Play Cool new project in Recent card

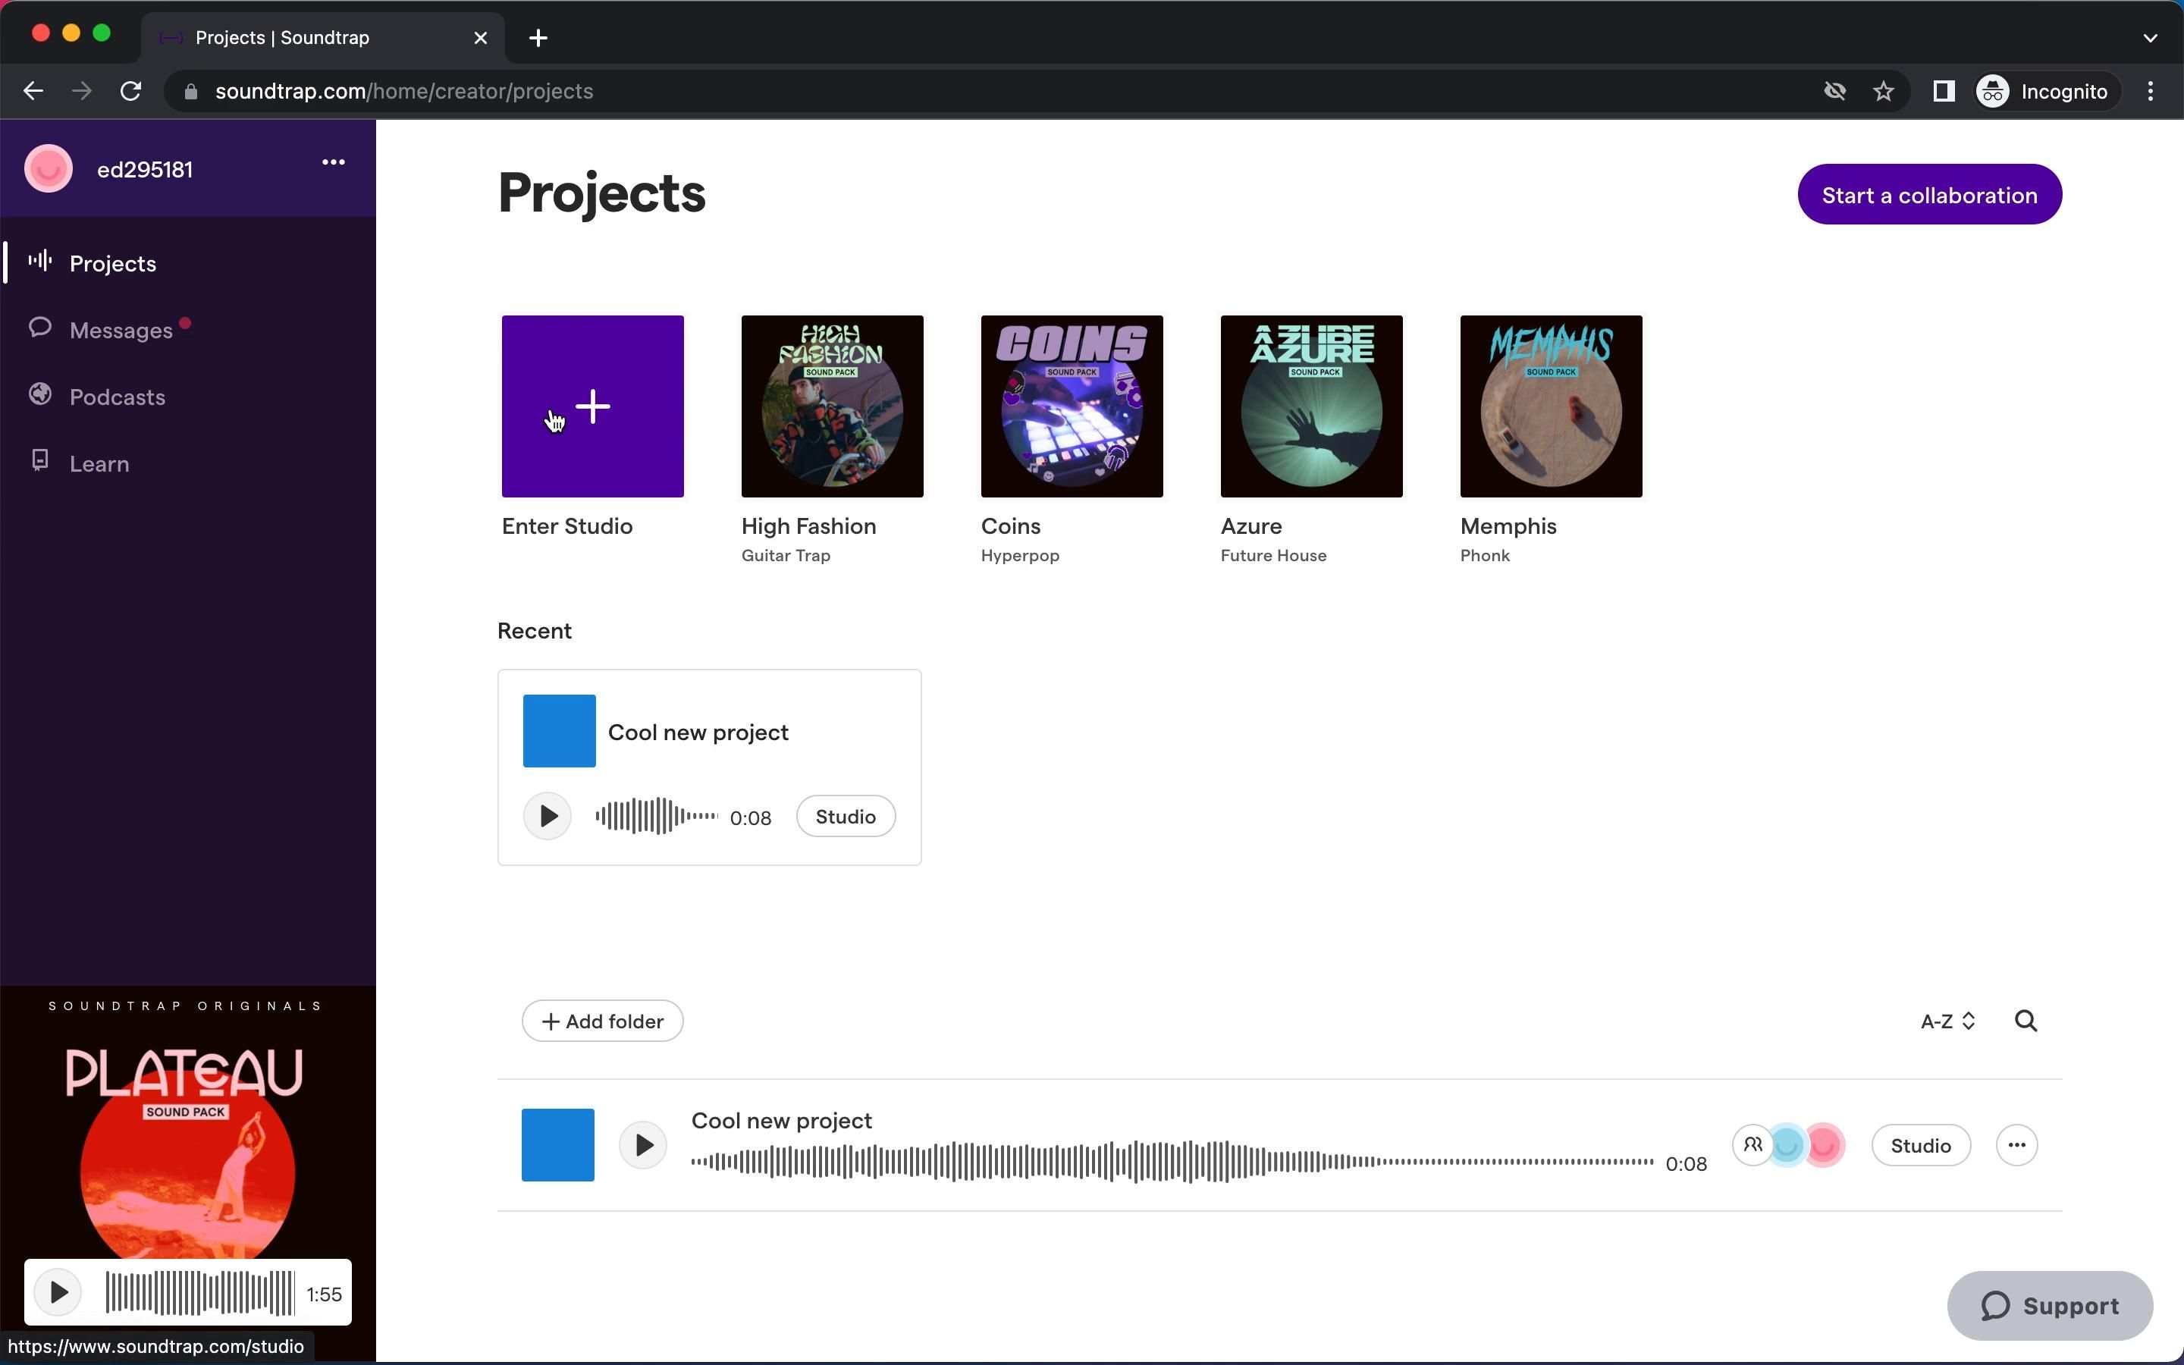(547, 816)
